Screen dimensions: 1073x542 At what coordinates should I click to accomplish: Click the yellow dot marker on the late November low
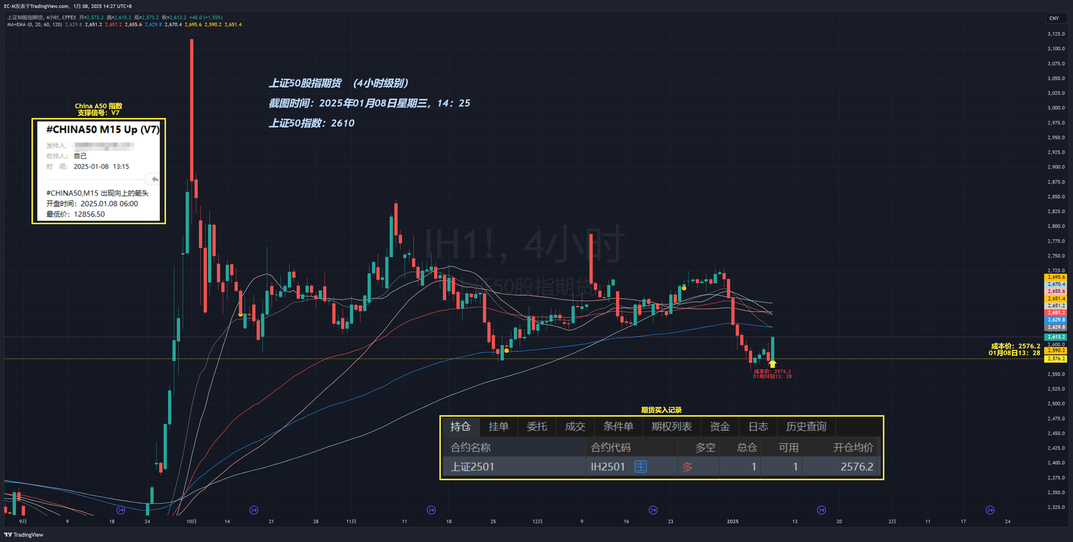tap(506, 350)
